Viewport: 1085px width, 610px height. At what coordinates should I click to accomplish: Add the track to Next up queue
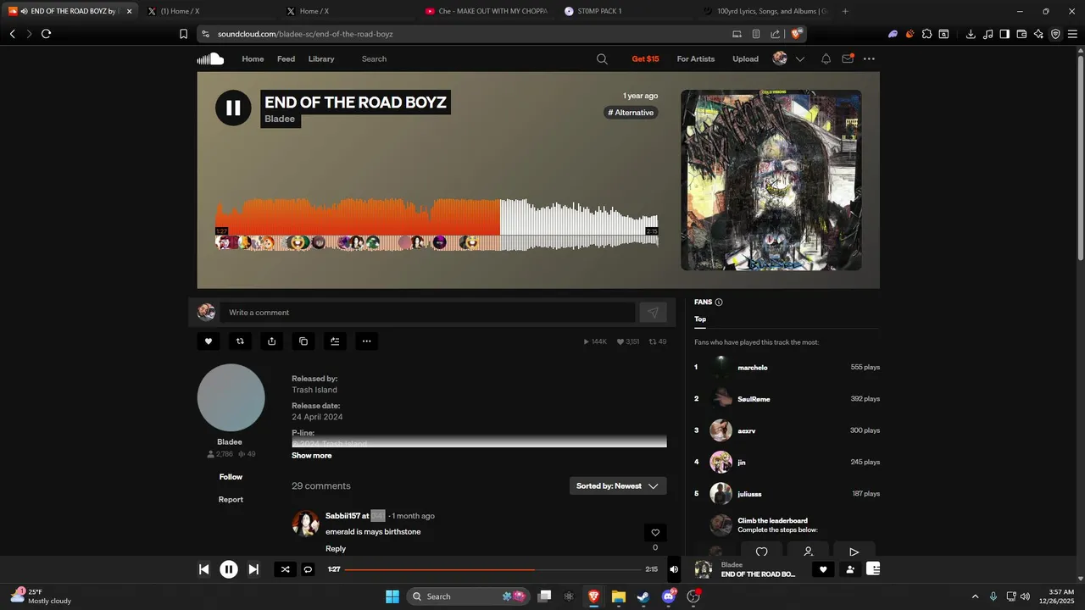coord(335,341)
